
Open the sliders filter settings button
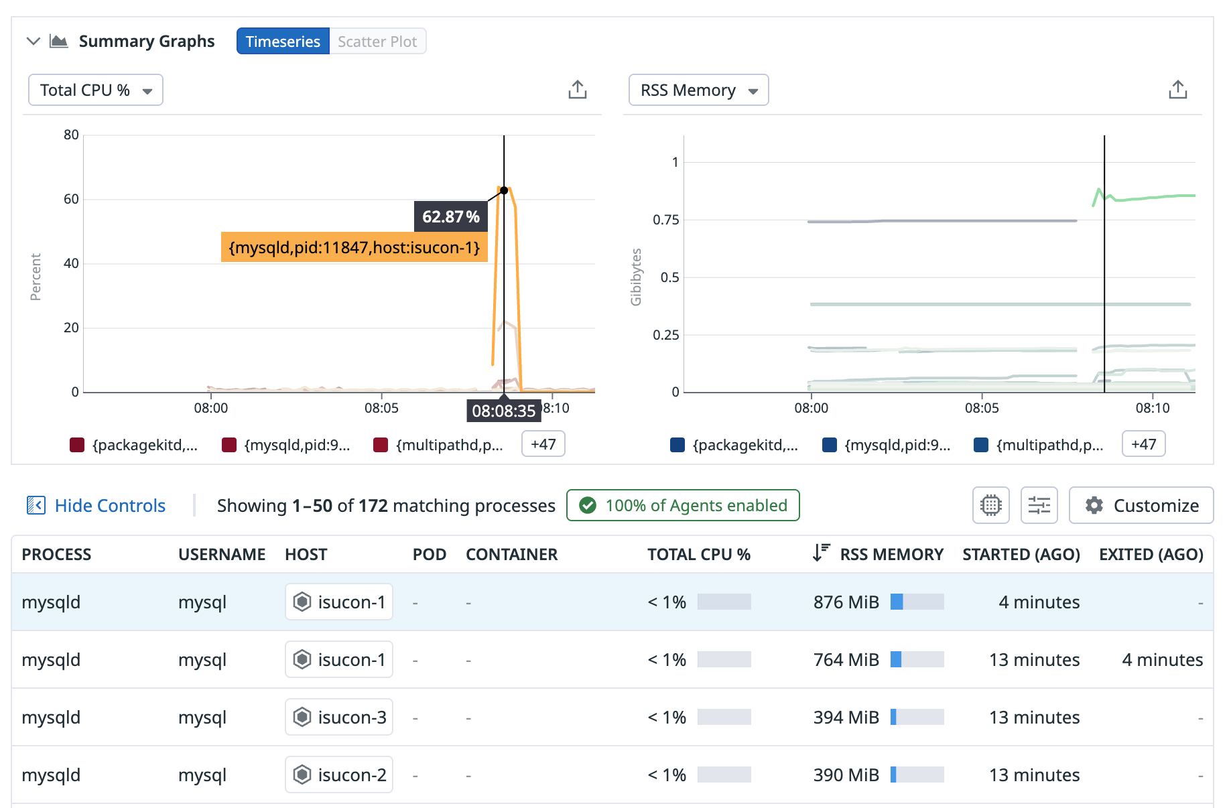point(1039,505)
